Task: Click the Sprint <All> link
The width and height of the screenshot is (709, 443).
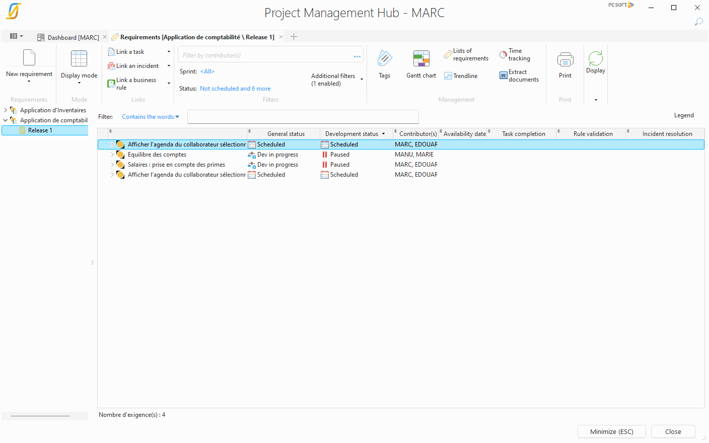Action: pos(207,71)
